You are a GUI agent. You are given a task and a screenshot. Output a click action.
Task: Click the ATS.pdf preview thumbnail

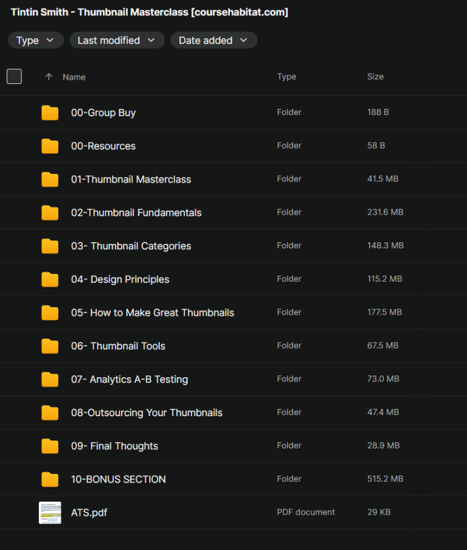pyautogui.click(x=50, y=512)
